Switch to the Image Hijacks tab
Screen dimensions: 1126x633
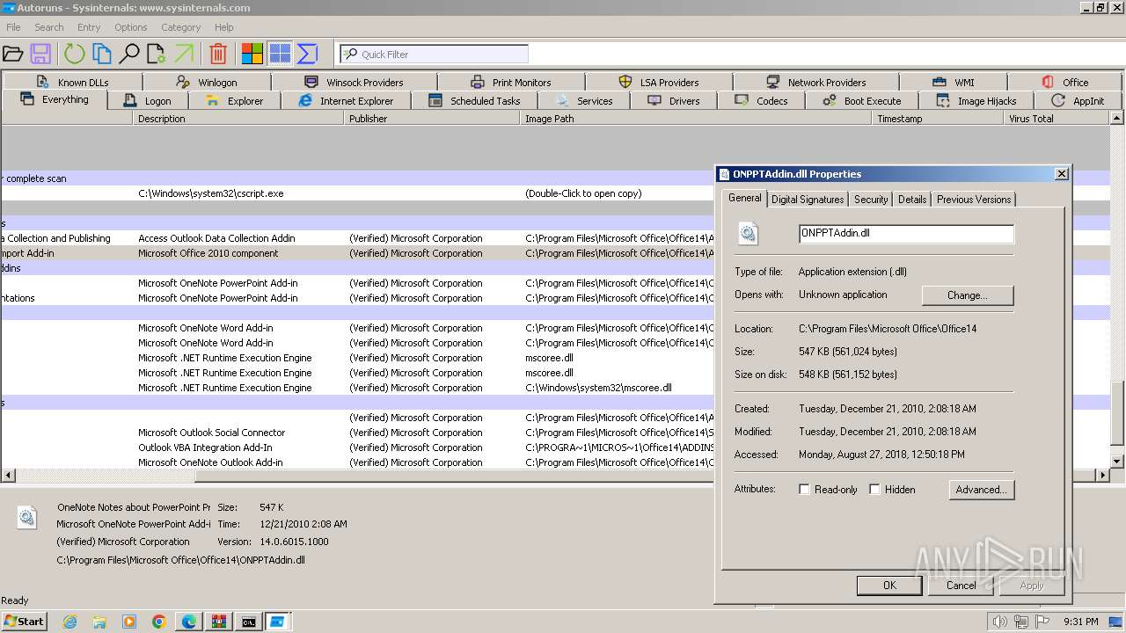976,101
